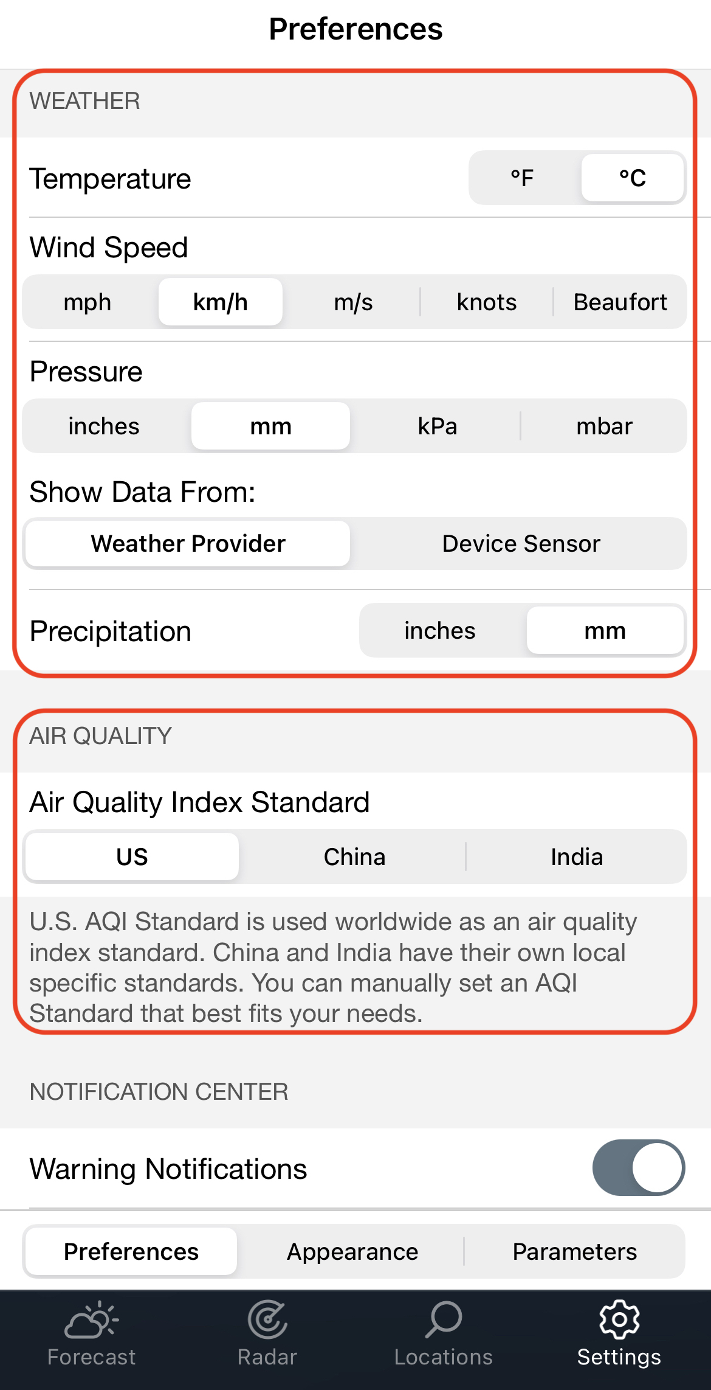This screenshot has width=711, height=1390.
Task: Choose China air quality standard
Action: click(355, 857)
